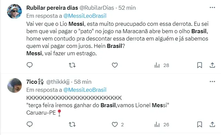Bookmark the tweet from 7ico
221x135 pixels.
(199, 125)
